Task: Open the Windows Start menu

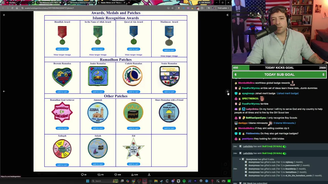Action: click(88, 181)
